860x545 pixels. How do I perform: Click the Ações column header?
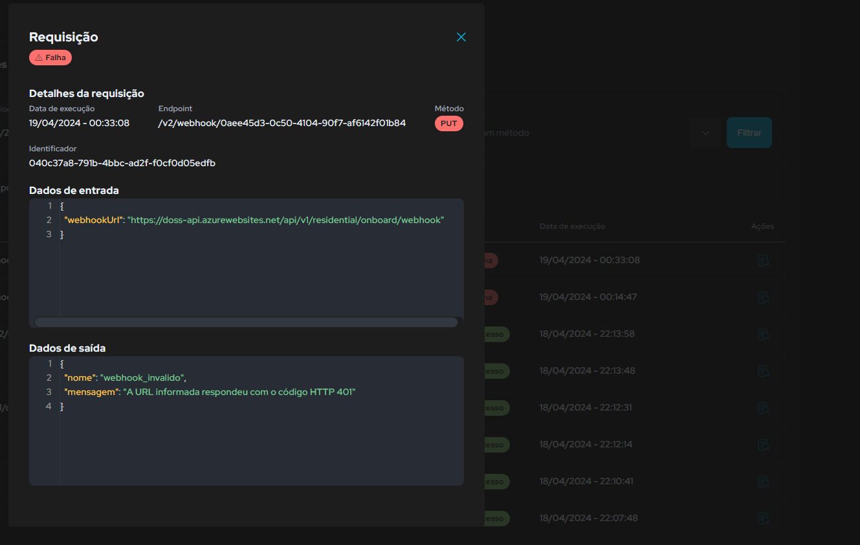click(x=762, y=226)
